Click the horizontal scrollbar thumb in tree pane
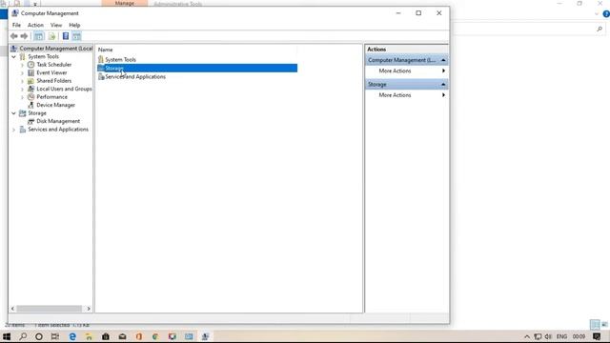The height and width of the screenshot is (343, 610). pyautogui.click(x=49, y=309)
